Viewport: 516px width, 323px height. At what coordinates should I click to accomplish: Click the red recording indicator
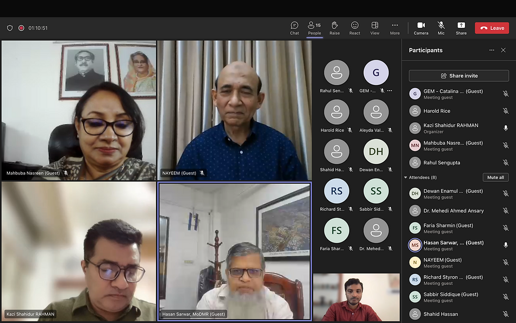(x=21, y=28)
